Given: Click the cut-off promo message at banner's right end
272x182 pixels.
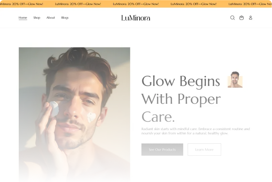Looking at the screenshot, I should [x=250, y=4].
